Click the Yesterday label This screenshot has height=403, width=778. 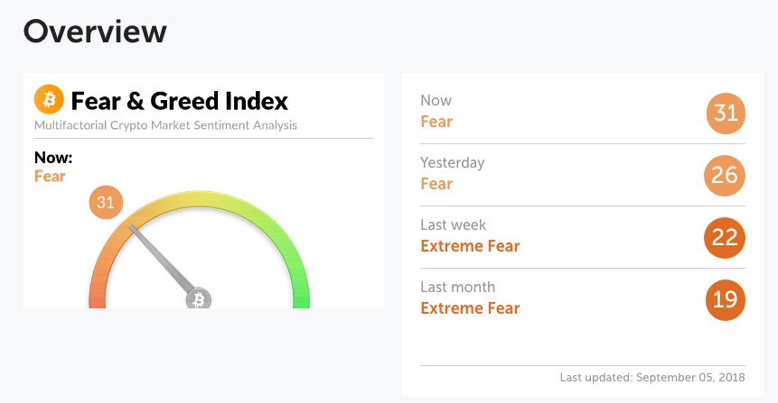[452, 162]
